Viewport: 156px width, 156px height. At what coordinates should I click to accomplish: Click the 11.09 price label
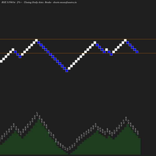pyautogui.click(x=53, y=136)
